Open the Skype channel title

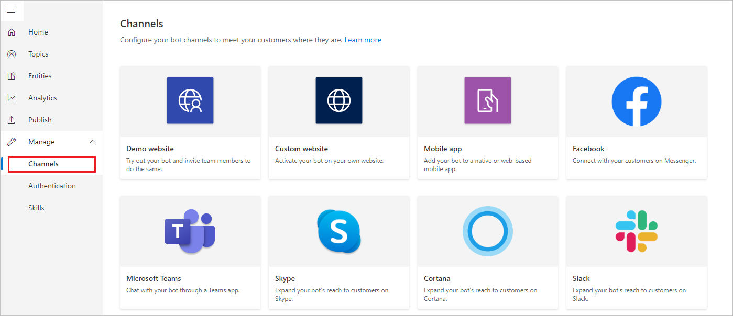click(285, 278)
